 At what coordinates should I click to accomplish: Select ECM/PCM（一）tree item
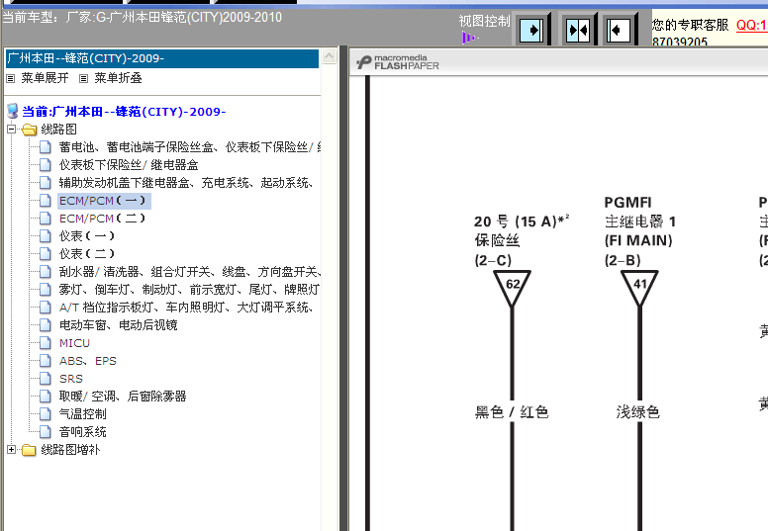coord(102,201)
